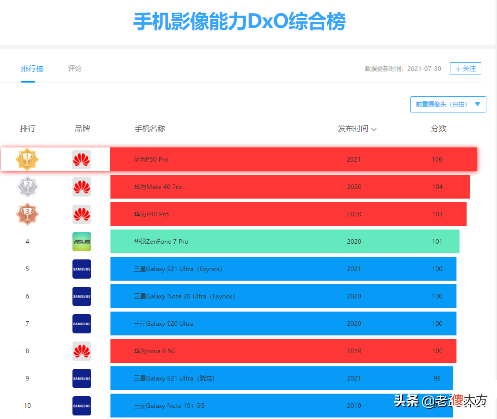The width and height of the screenshot is (497, 419).
Task: Click year 2019 in the nova 6 5G row
Action: click(x=354, y=351)
